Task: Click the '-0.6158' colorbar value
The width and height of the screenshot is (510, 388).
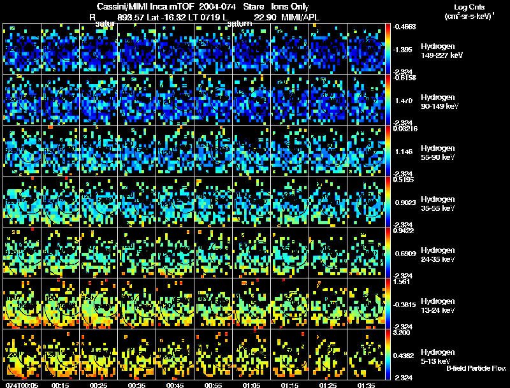Action: tap(404, 78)
